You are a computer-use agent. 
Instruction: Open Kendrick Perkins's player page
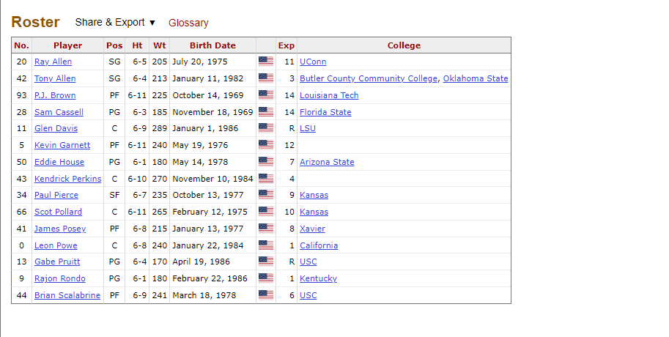pos(68,179)
